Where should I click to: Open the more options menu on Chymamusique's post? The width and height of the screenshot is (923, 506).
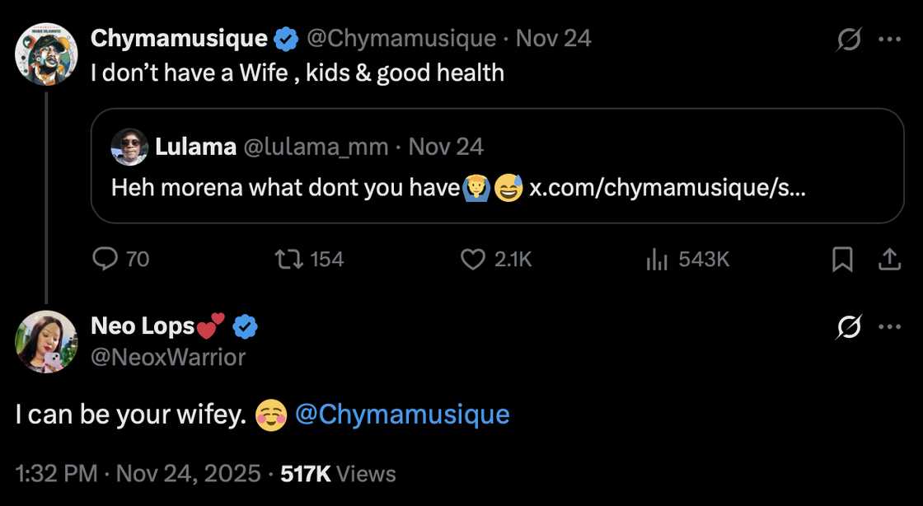[x=889, y=37]
